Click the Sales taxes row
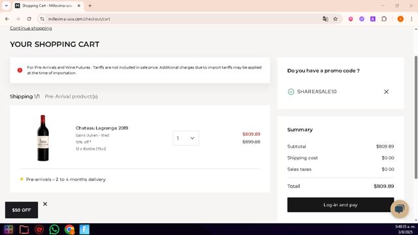The image size is (418, 235). coord(340,169)
